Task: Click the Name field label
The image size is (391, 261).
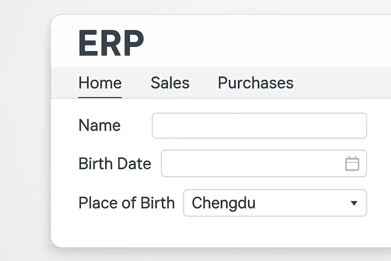Action: (100, 125)
